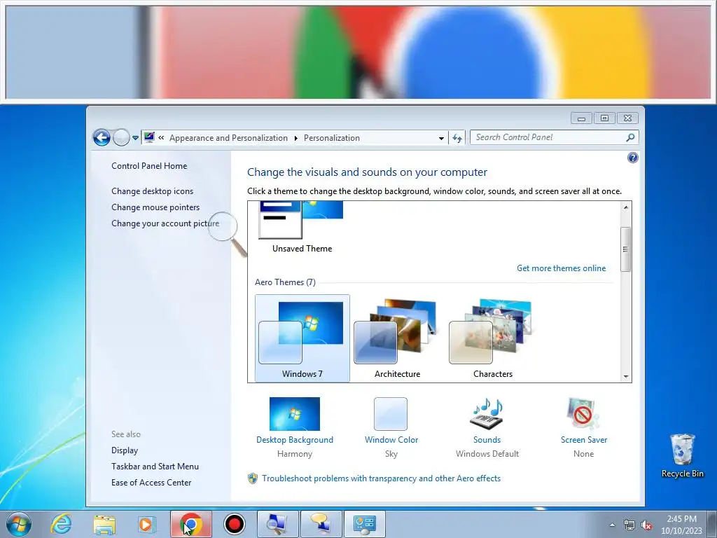
Task: Click the muted volume tray icon
Action: pos(646,525)
